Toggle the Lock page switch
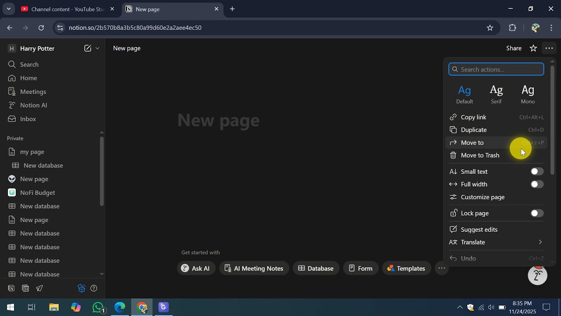The image size is (561, 316). tap(537, 213)
